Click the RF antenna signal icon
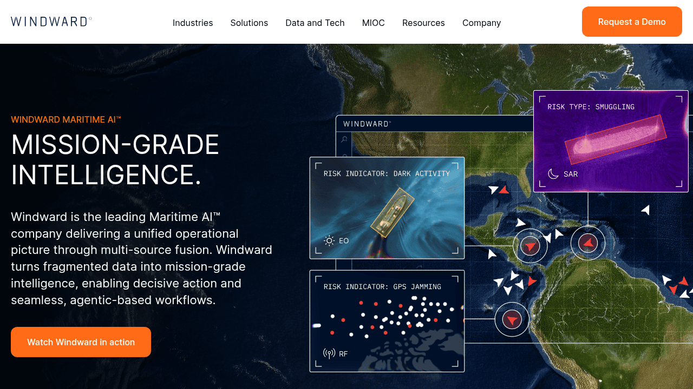This screenshot has width=693, height=389. click(x=329, y=354)
